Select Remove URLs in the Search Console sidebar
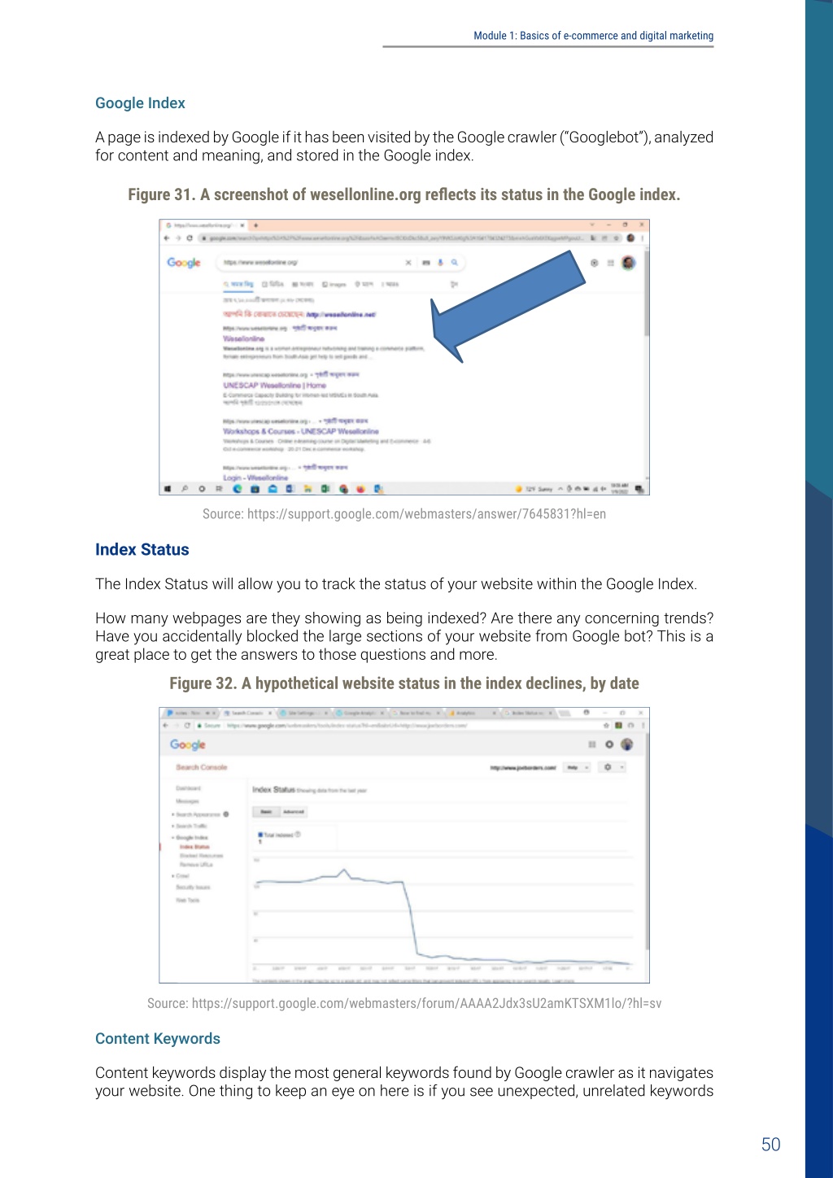 click(195, 864)
